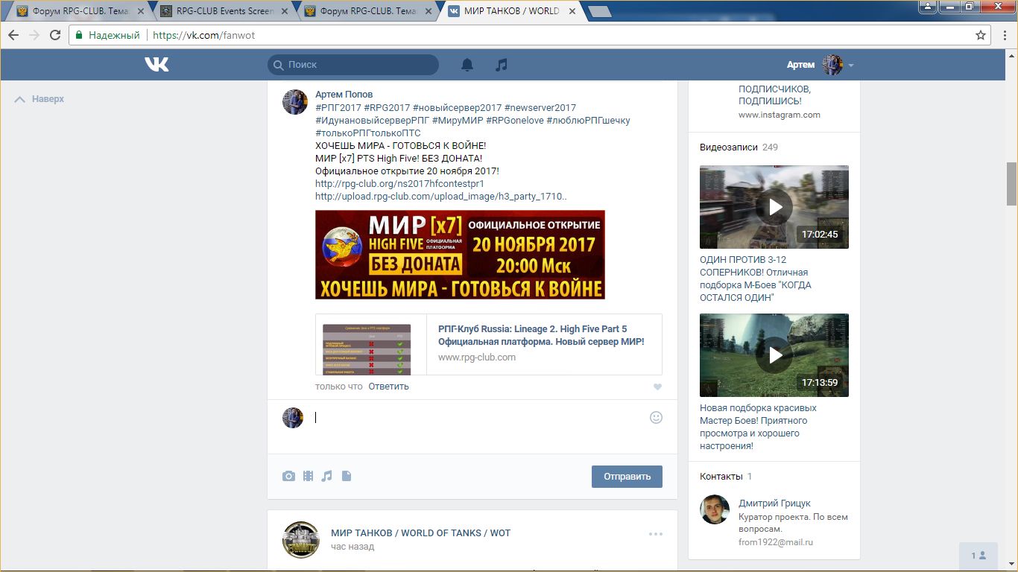The width and height of the screenshot is (1018, 572).
Task: Open the #РПГ2017 hashtag
Action: (x=338, y=108)
